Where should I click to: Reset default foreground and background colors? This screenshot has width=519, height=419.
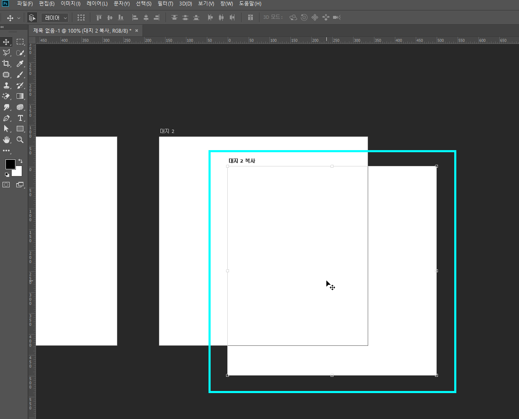pyautogui.click(x=7, y=175)
